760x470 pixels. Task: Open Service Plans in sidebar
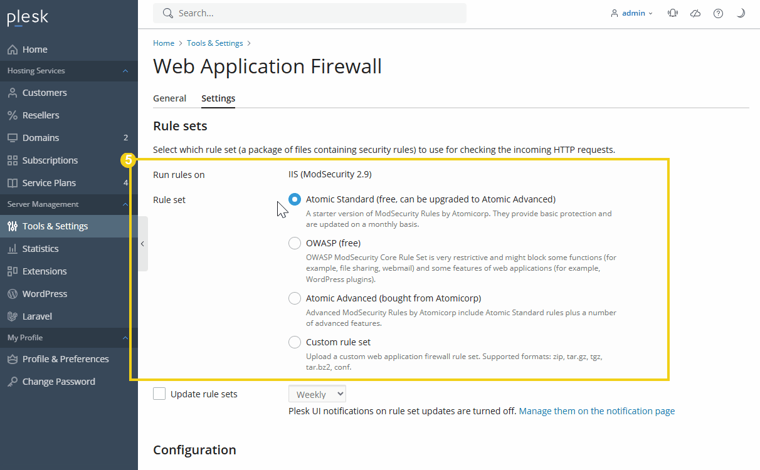point(69,183)
